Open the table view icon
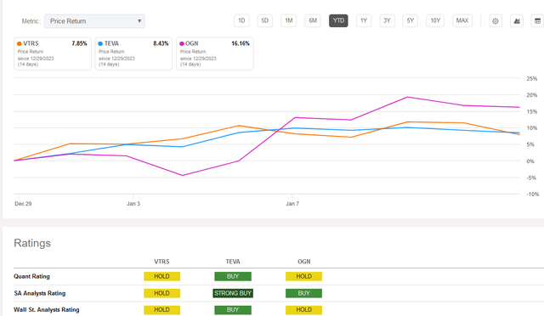 click(537, 21)
